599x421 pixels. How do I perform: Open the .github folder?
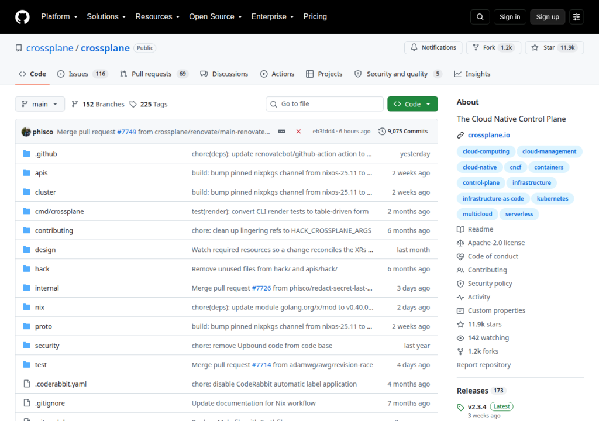46,154
